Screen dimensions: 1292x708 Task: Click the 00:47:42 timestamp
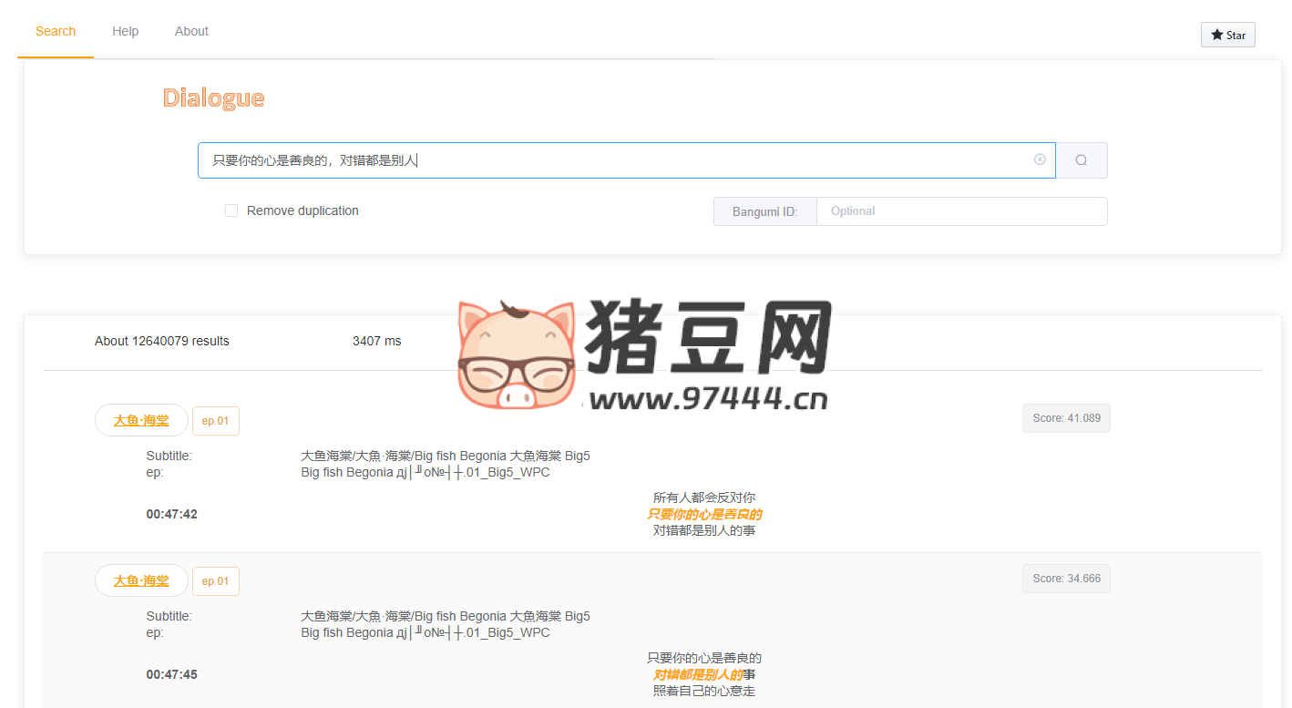point(171,514)
